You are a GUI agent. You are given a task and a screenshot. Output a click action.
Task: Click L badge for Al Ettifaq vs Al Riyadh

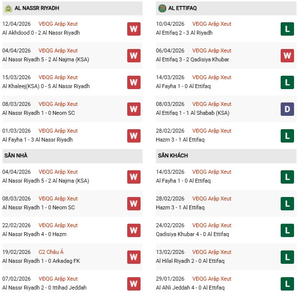coord(288,29)
